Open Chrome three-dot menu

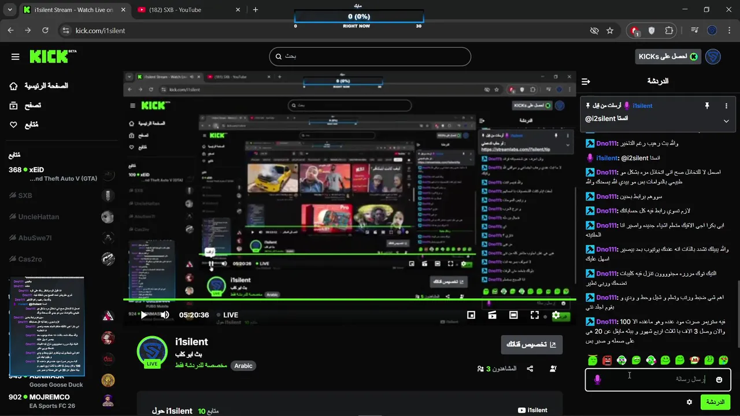coord(729,31)
